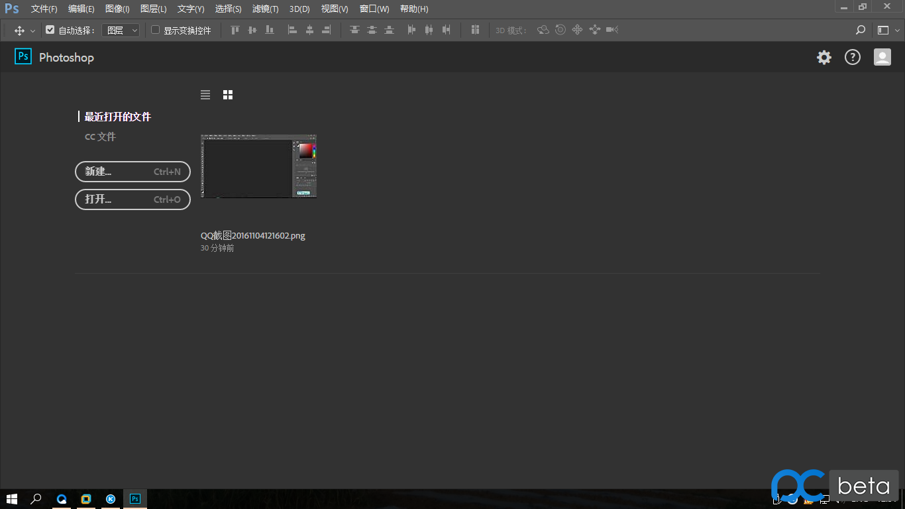Click the 新建... button
The height and width of the screenshot is (509, 905).
tap(133, 172)
